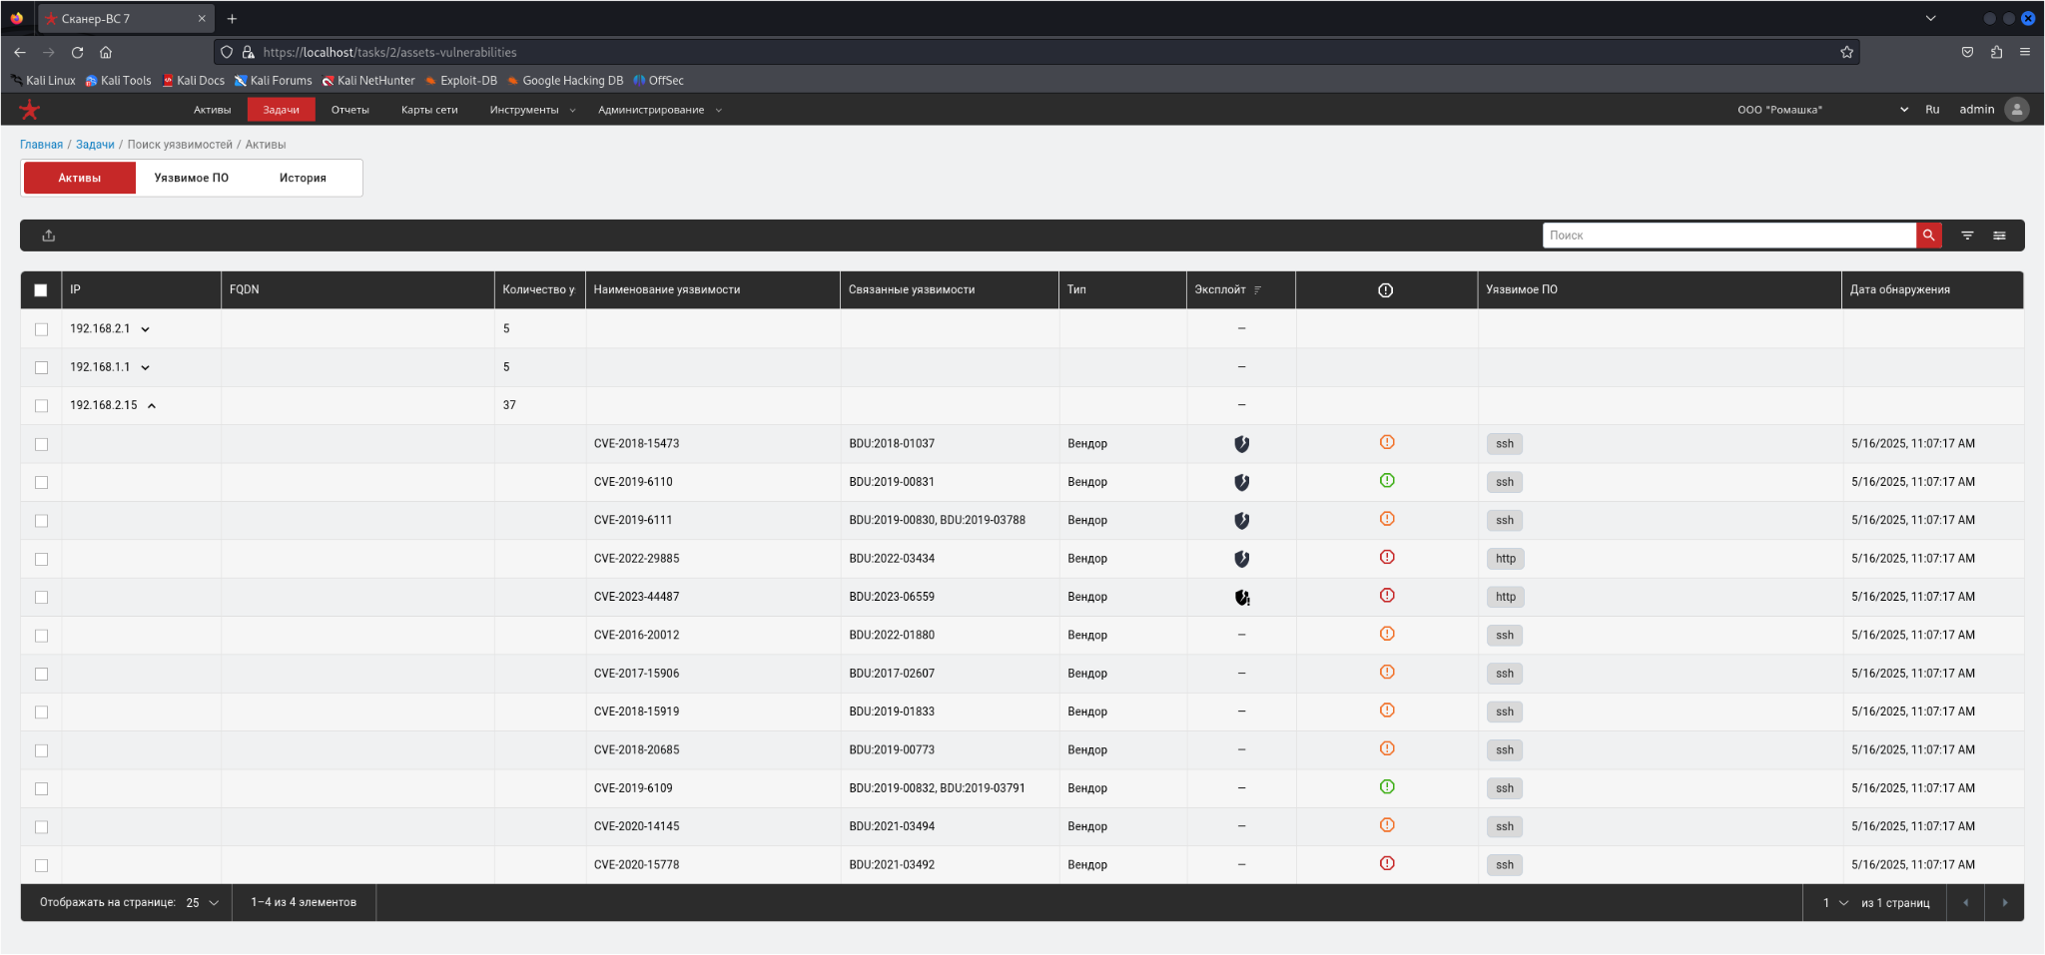2045x955 pixels.
Task: Expand the 192.168.1.1 asset row
Action: 146,368
